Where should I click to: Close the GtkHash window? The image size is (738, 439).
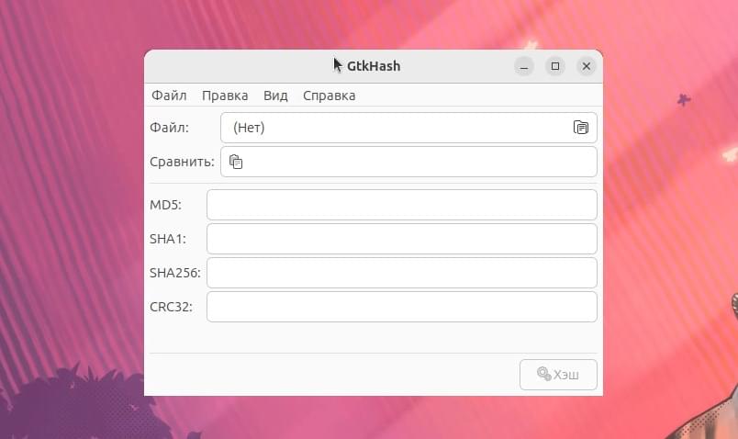[x=587, y=66]
